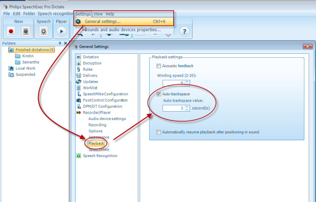This screenshot has width=316, height=202.
Task: Enable Acoustic feedback checkbox
Action: pos(158,66)
